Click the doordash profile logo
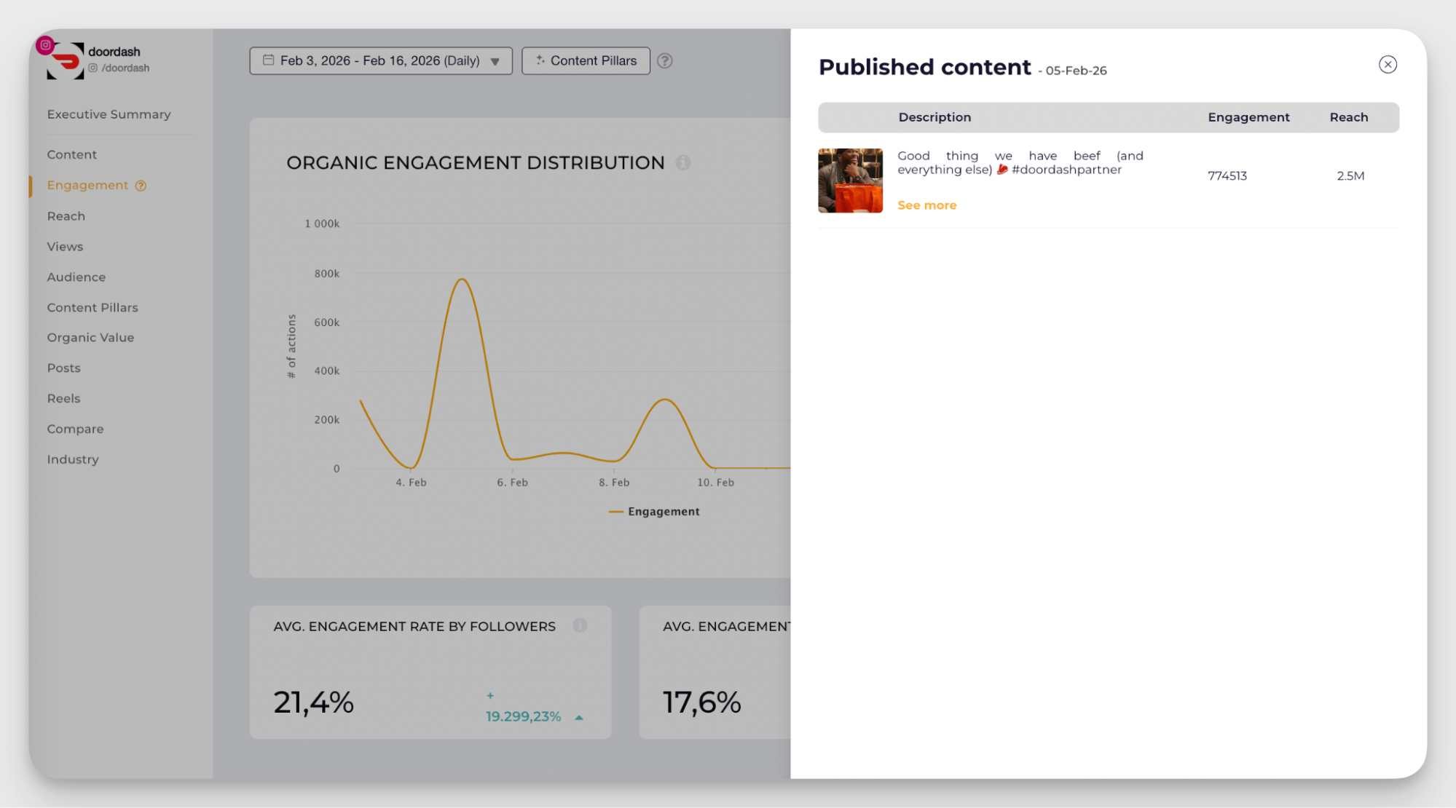Image resolution: width=1456 pixels, height=808 pixels. (66, 63)
